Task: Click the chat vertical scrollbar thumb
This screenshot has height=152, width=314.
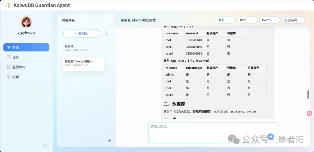Action: 308,94
